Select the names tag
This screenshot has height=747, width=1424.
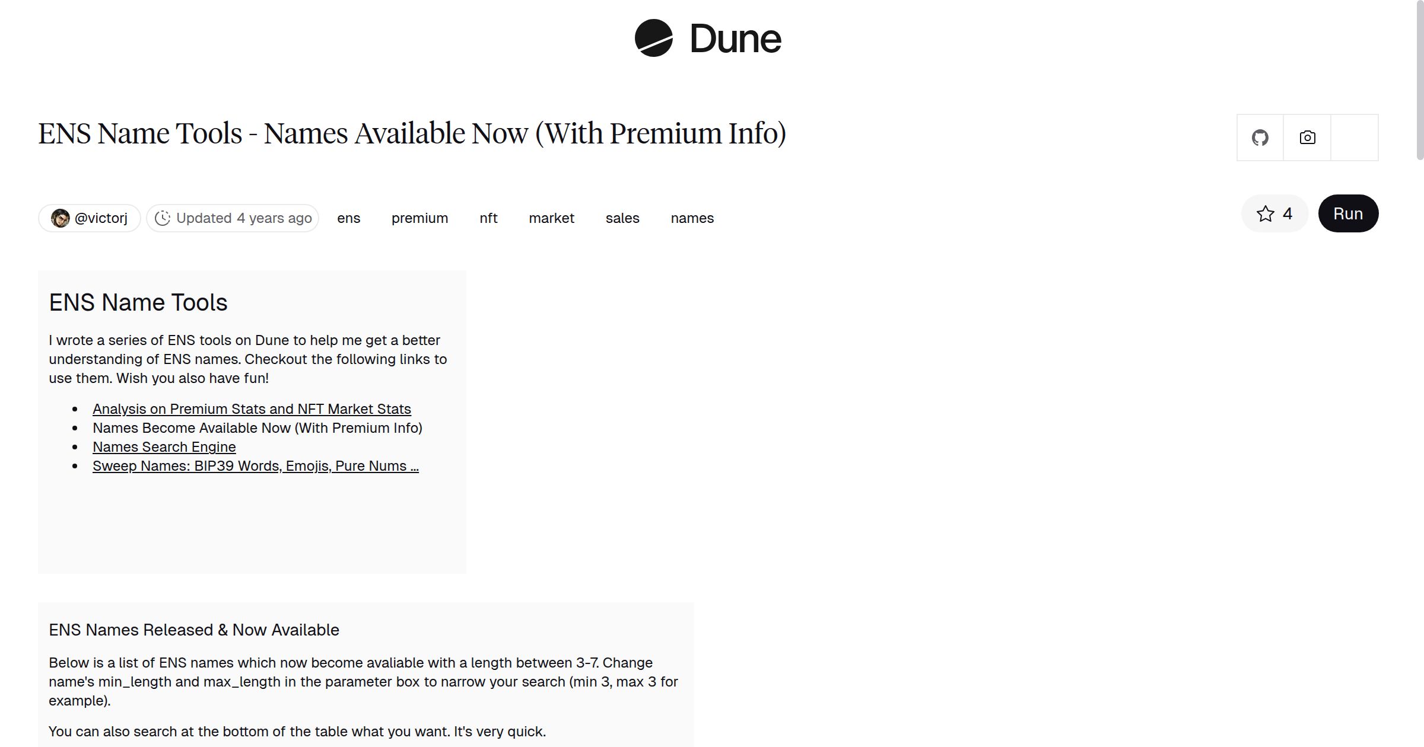(x=692, y=218)
